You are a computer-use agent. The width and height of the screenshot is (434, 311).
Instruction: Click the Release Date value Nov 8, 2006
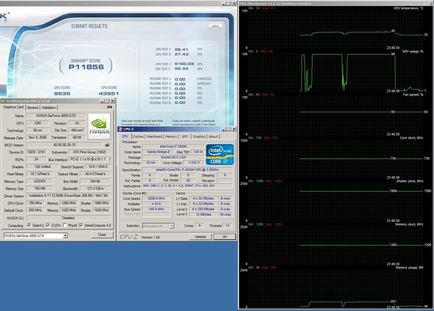point(38,137)
